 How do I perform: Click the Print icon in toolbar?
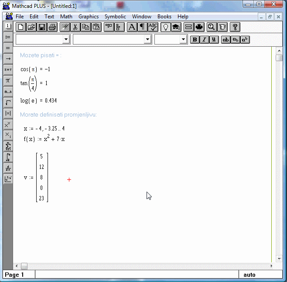[x=52, y=27]
